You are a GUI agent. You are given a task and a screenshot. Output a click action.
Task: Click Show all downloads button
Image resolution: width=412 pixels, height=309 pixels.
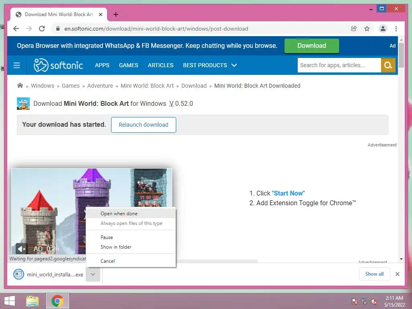click(375, 274)
